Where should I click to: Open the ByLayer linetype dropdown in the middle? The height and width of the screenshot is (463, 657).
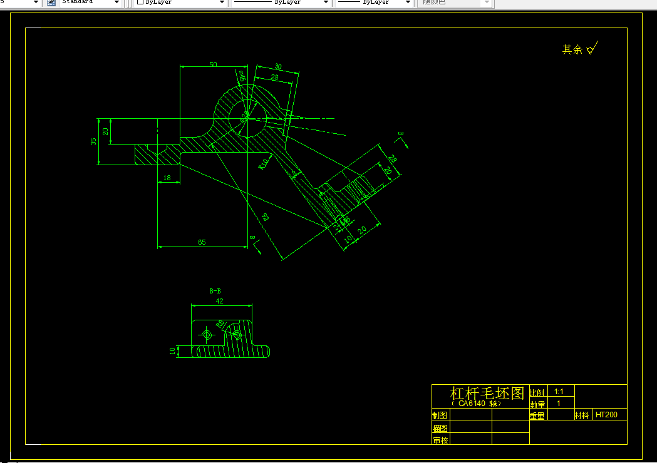pyautogui.click(x=326, y=3)
